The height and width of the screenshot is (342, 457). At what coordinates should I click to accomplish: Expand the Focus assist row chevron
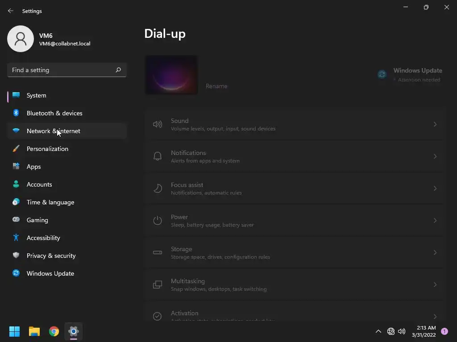tap(435, 188)
